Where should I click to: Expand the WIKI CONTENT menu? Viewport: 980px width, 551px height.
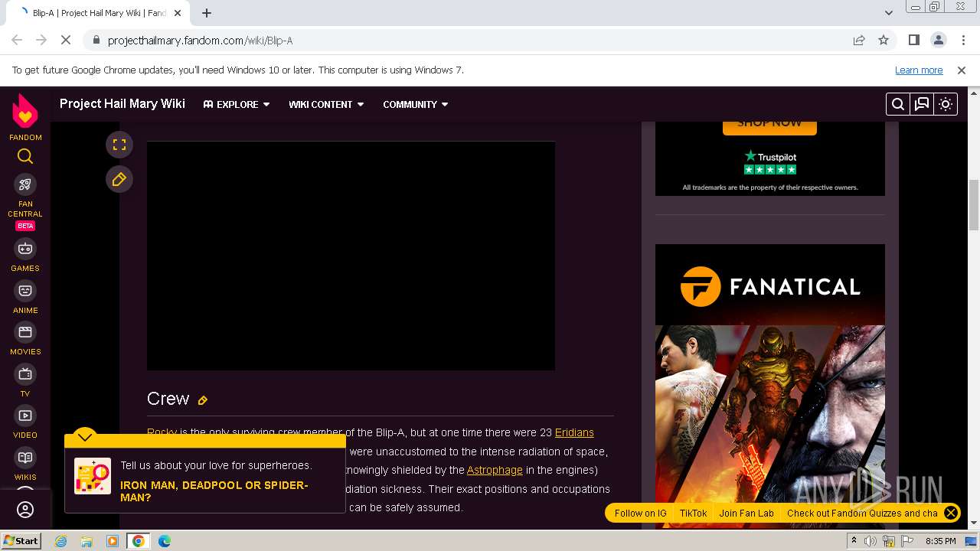point(326,104)
